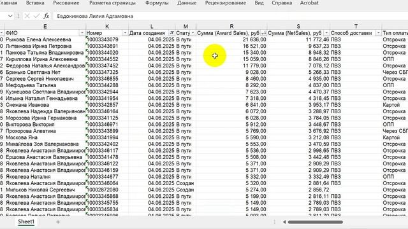Select amount cell 16 521,00
408x229 pixels.
coord(231,46)
